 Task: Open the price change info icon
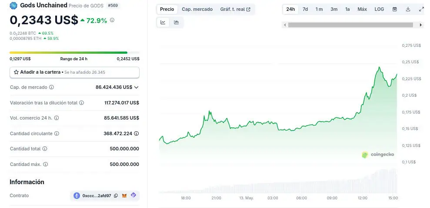click(x=112, y=20)
